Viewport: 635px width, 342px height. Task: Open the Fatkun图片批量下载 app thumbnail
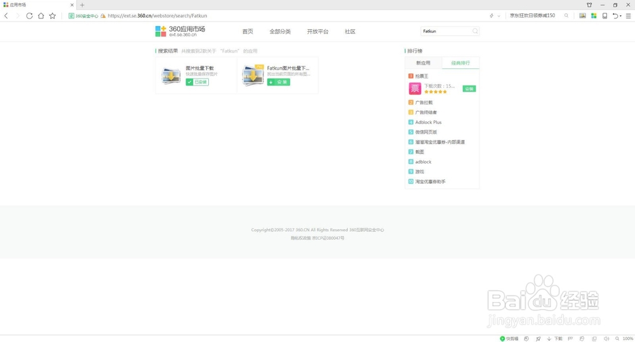(253, 75)
